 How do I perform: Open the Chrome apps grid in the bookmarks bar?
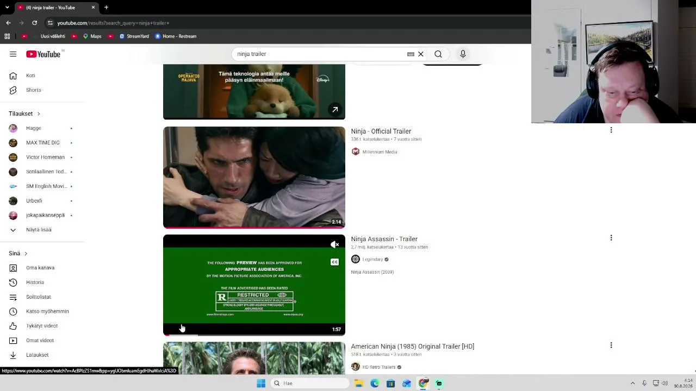pyautogui.click(x=7, y=36)
